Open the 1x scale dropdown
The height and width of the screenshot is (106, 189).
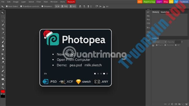point(57,6)
